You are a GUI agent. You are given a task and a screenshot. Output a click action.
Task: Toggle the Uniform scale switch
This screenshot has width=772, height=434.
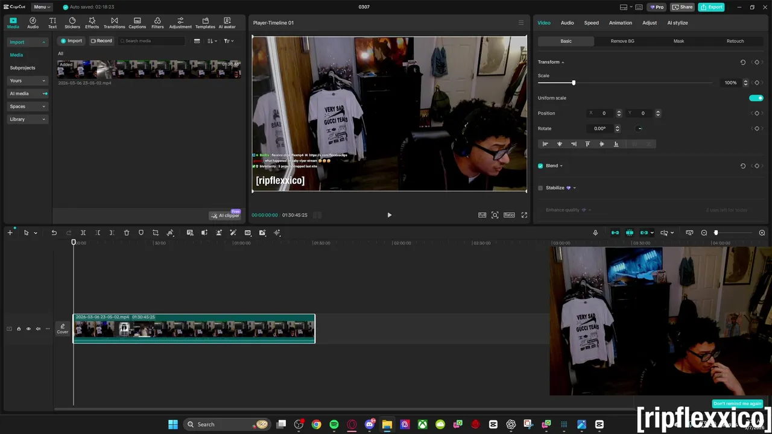(x=756, y=98)
